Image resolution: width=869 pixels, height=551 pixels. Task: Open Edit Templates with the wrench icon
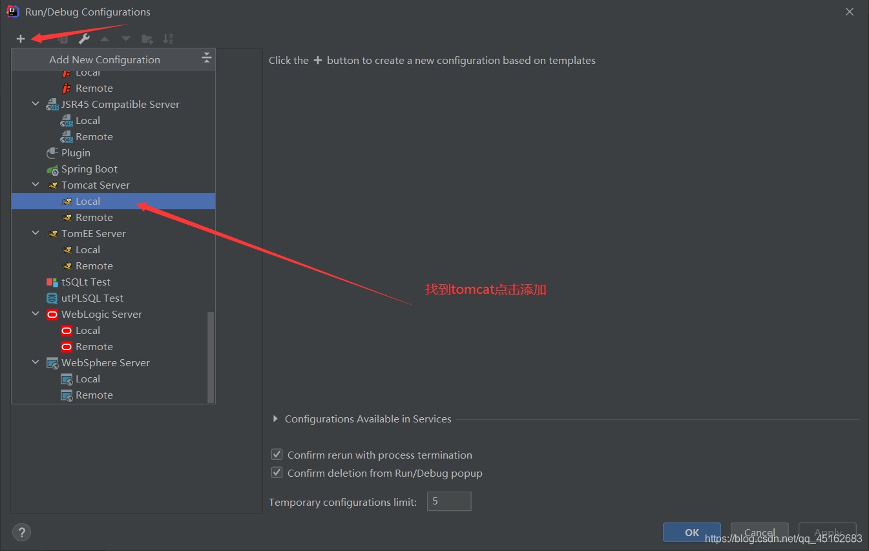pyautogui.click(x=84, y=39)
